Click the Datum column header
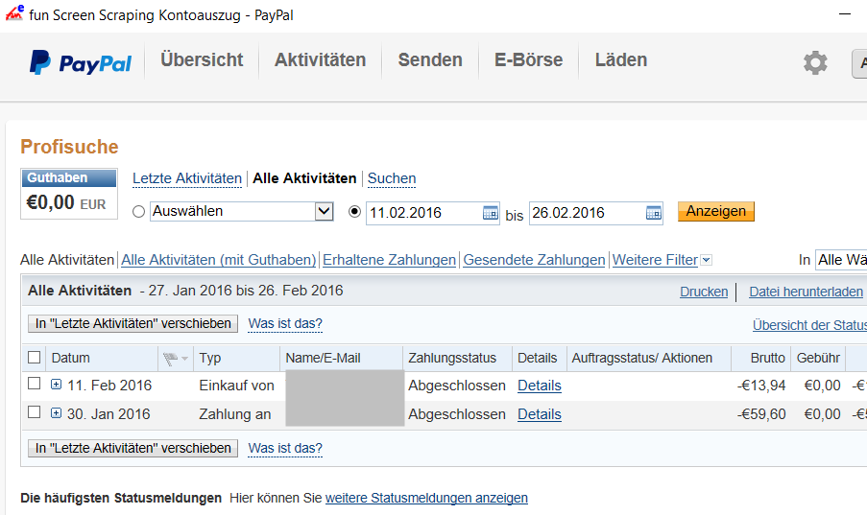This screenshot has width=867, height=515. click(70, 358)
